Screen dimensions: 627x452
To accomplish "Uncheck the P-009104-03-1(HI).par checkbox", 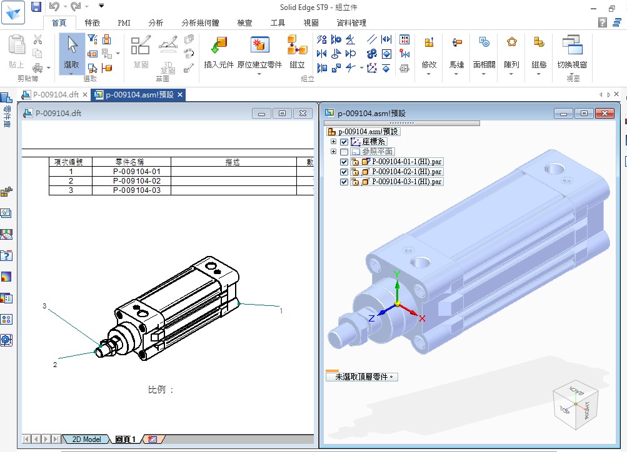I will (344, 182).
